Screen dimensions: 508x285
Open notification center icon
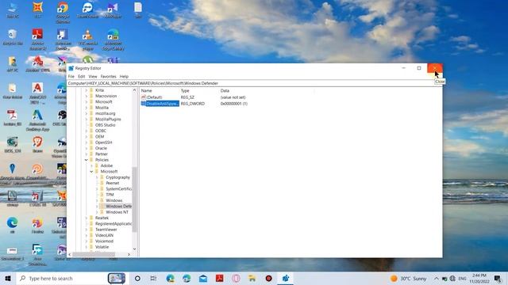click(498, 278)
